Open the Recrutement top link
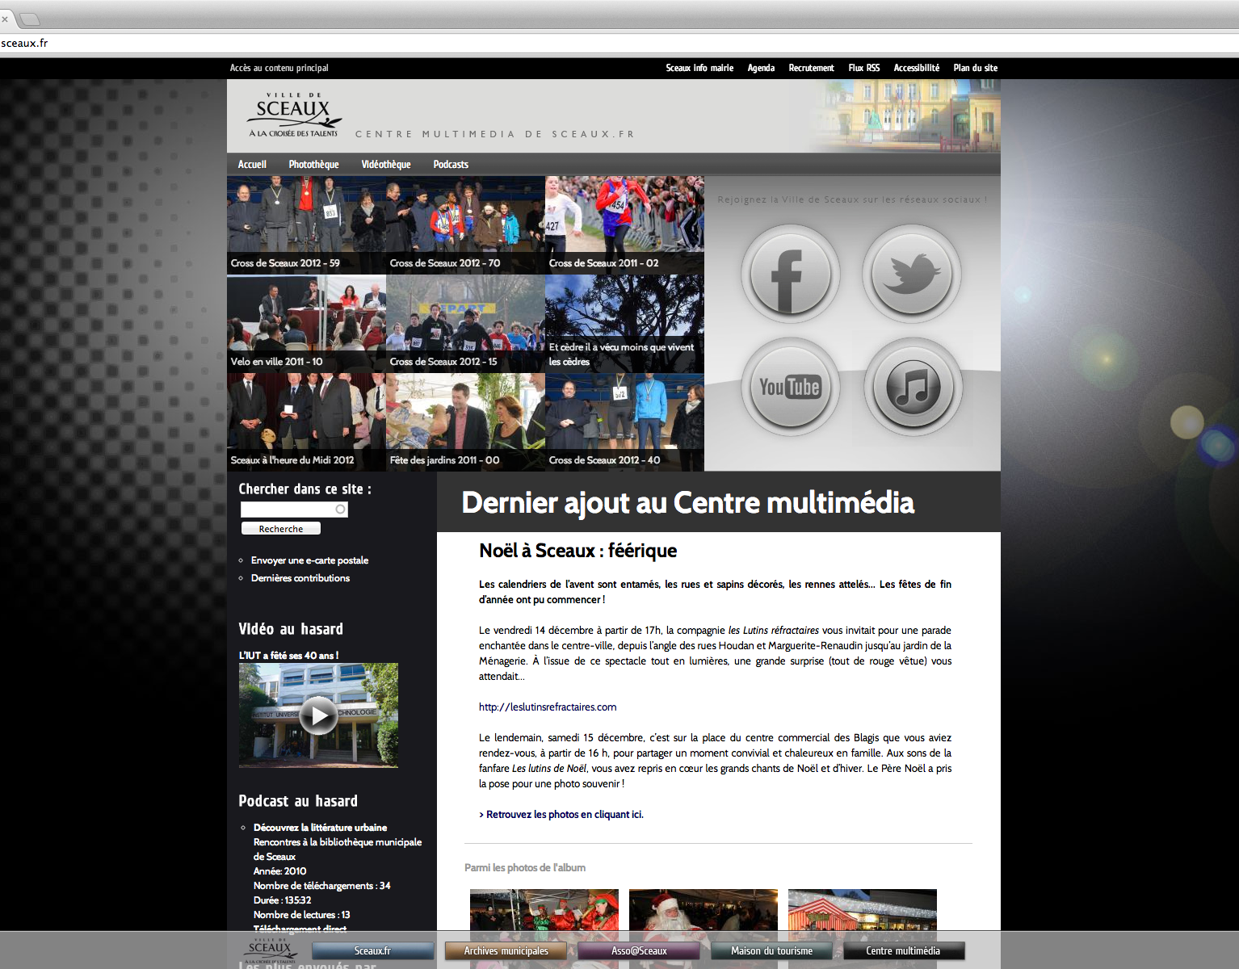This screenshot has height=969, width=1239. point(811,68)
